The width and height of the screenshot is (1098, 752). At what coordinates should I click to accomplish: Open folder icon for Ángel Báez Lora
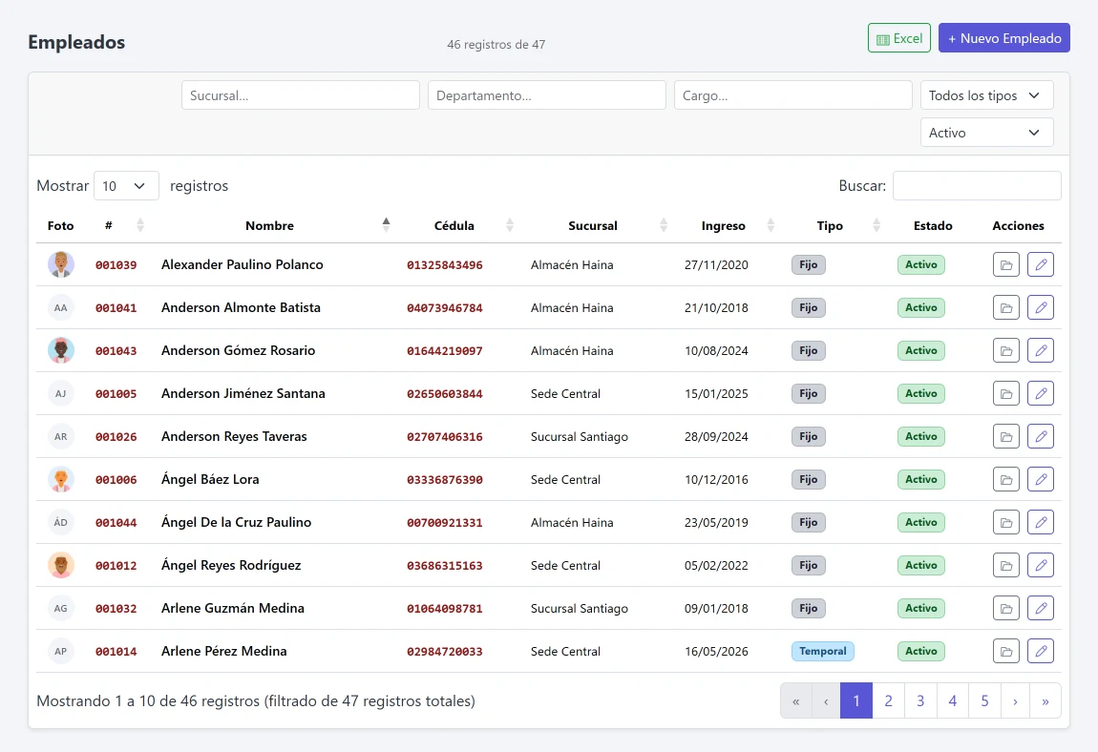click(1005, 479)
